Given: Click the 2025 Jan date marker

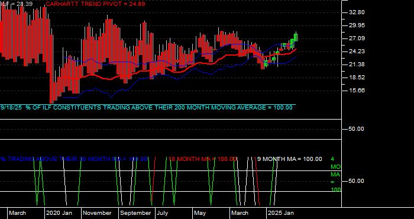Looking at the screenshot, I should [281, 213].
